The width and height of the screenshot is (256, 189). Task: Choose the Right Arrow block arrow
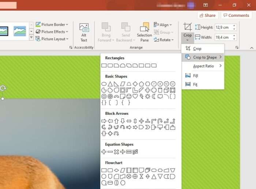pyautogui.click(x=104, y=121)
